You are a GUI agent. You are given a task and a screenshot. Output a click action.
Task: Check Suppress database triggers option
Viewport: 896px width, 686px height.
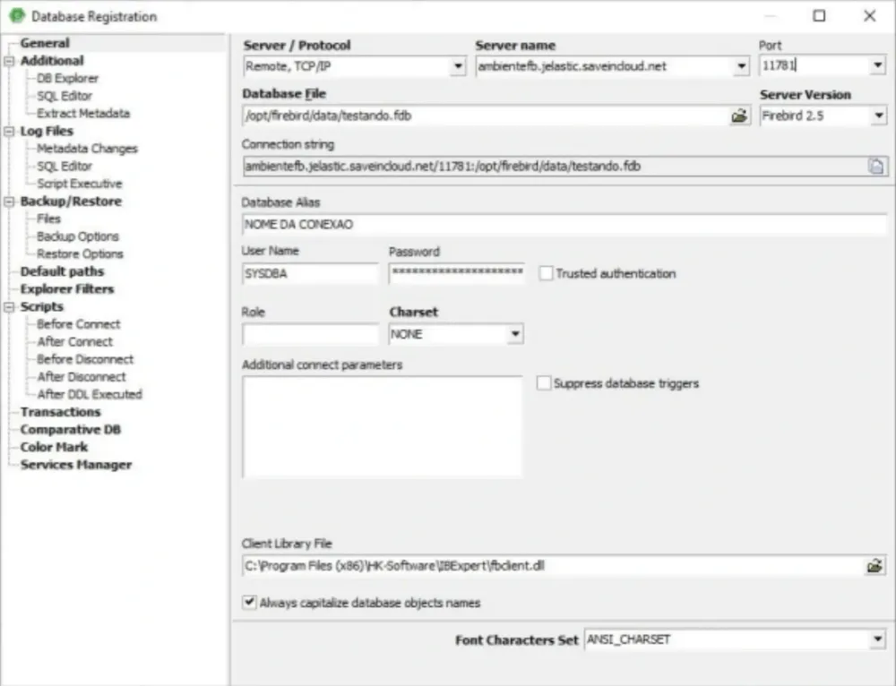point(544,383)
